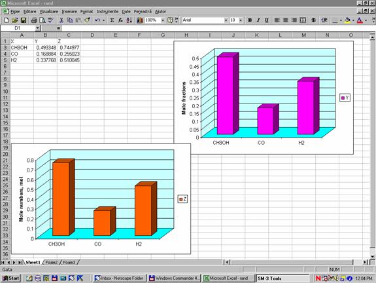Click the Z legend in orange chart

click(x=182, y=199)
